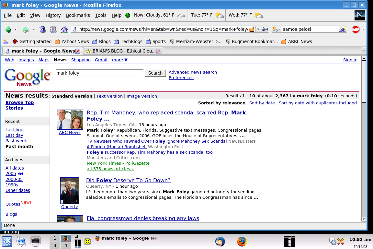
Task: Click the green status indicator next to Help
Action: point(128,15)
